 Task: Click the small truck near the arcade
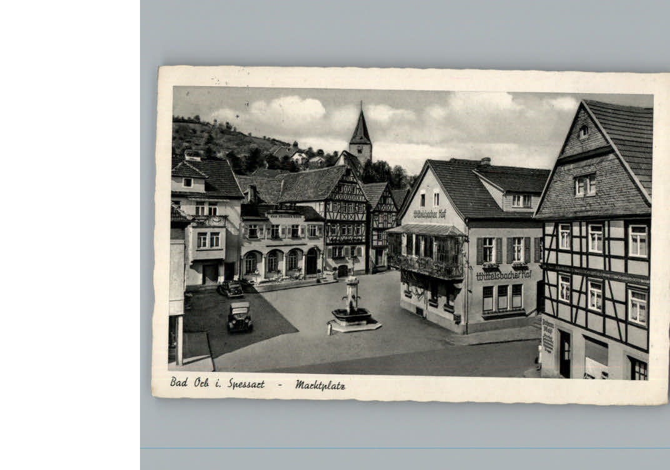(x=232, y=287)
